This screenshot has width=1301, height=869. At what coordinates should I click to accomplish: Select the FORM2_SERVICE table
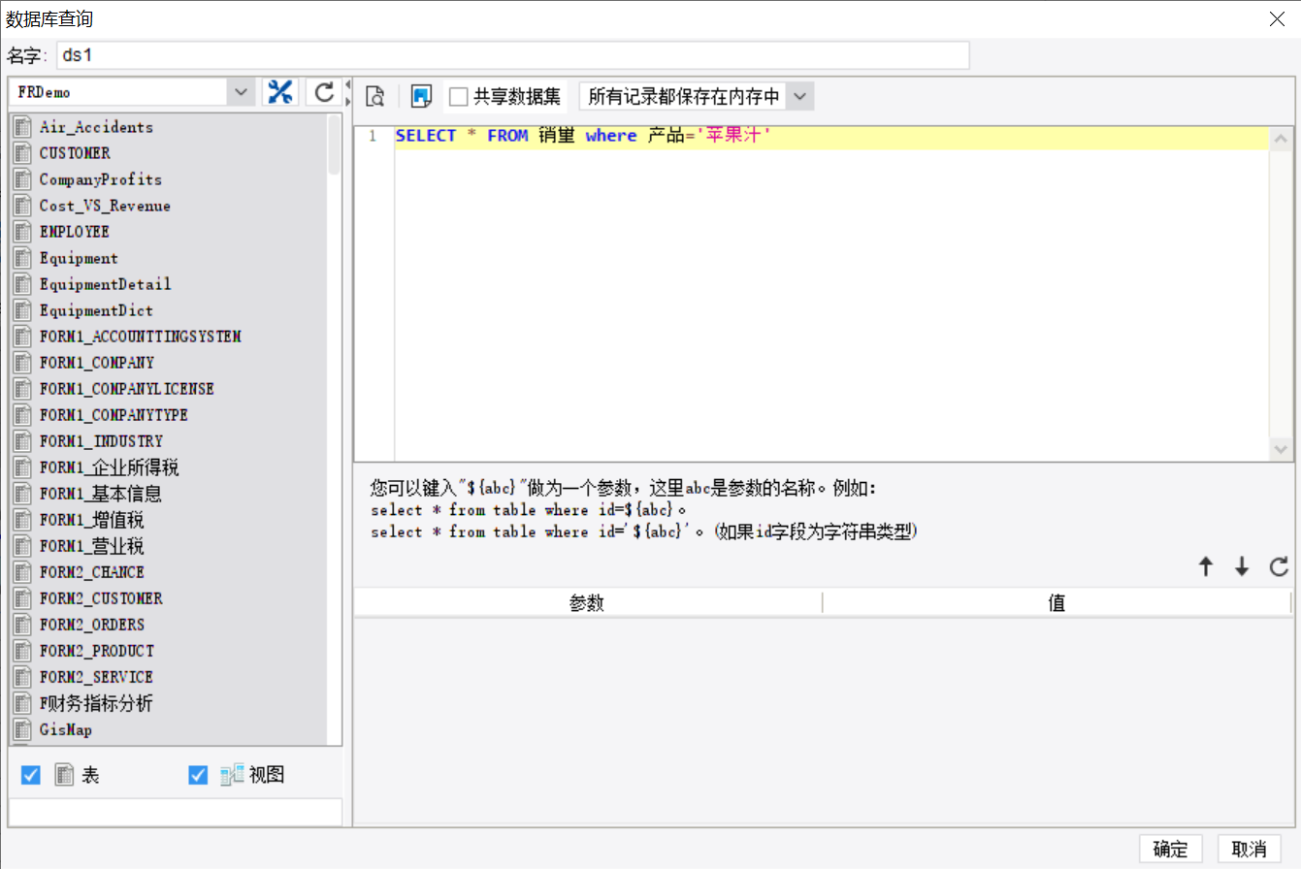[x=169, y=677]
